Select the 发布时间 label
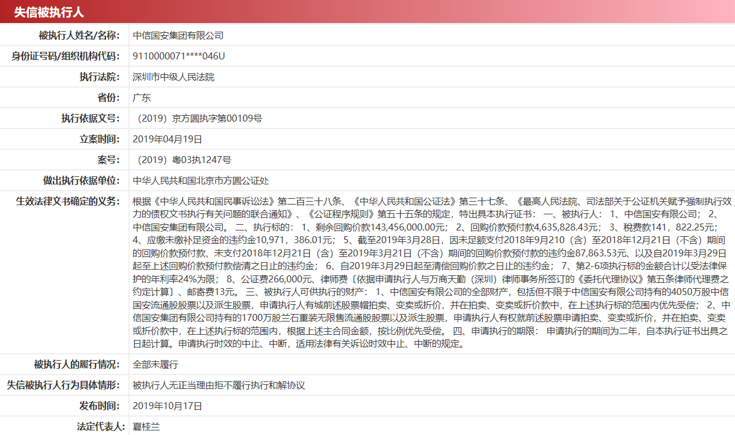Screen dimensions: 735x435 (100, 406)
